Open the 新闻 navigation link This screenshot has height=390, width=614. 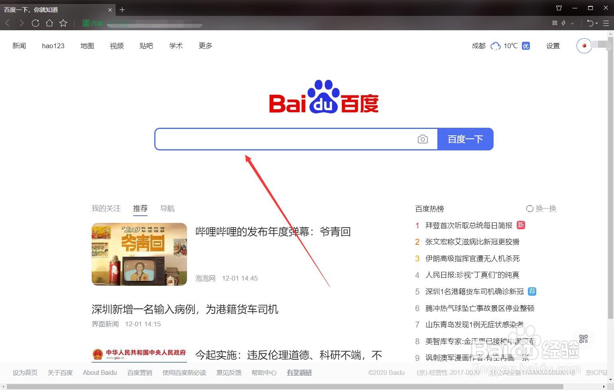[x=19, y=46]
